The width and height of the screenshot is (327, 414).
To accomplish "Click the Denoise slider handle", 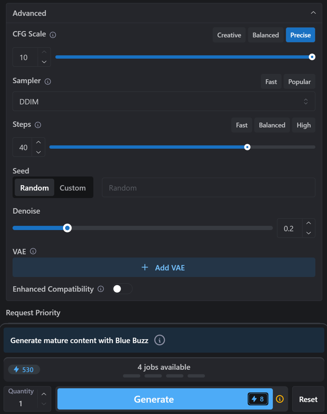I will 67,228.
